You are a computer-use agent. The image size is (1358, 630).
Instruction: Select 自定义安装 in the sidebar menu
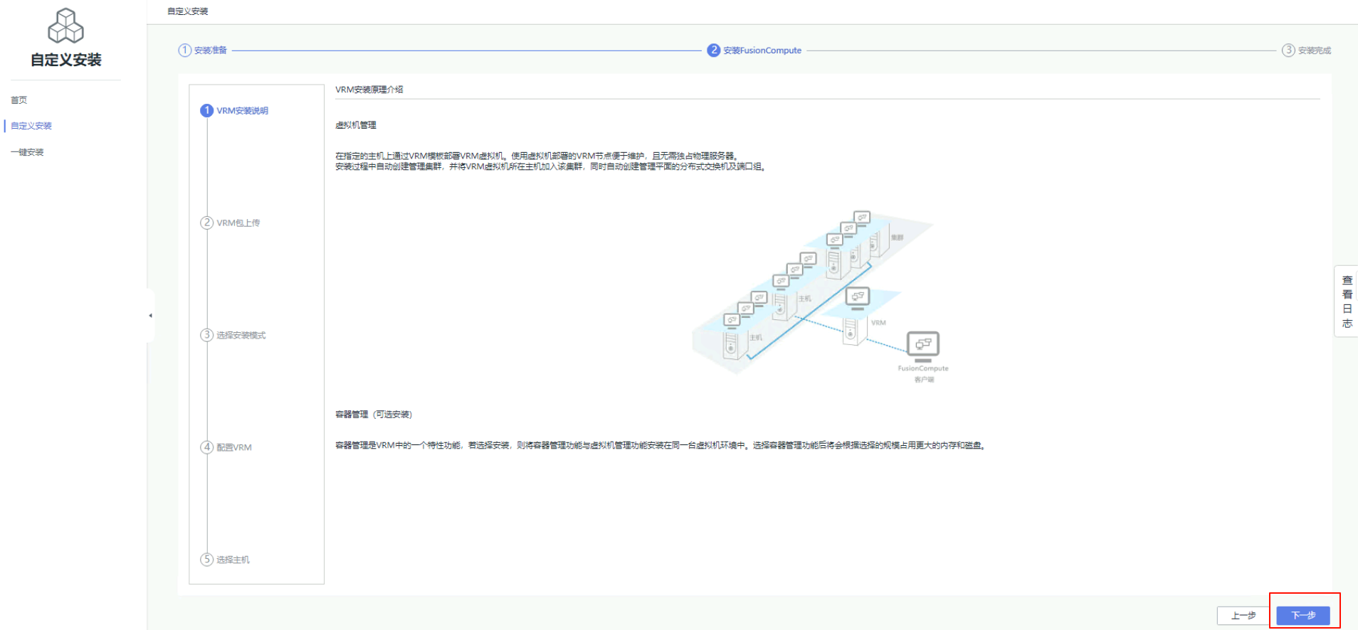point(31,126)
